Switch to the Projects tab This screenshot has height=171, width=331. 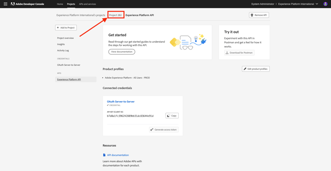71,4
